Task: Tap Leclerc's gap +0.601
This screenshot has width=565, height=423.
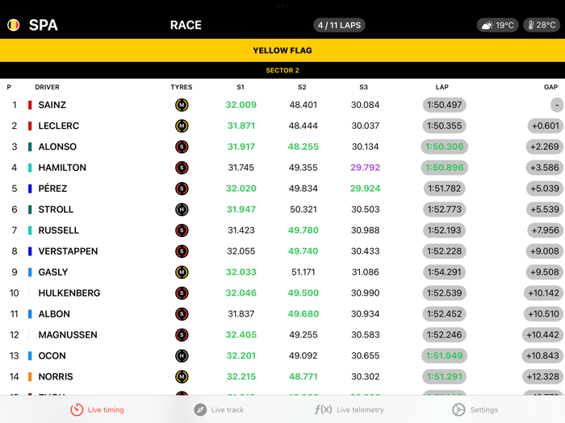Action: (545, 126)
